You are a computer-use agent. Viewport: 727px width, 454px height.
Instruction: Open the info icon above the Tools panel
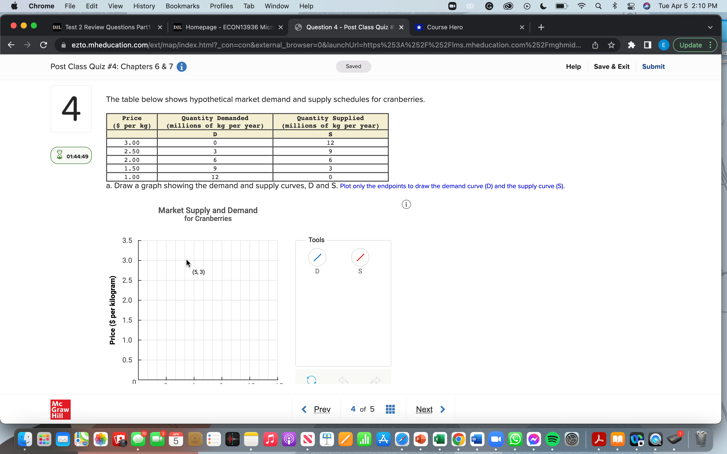(x=406, y=204)
